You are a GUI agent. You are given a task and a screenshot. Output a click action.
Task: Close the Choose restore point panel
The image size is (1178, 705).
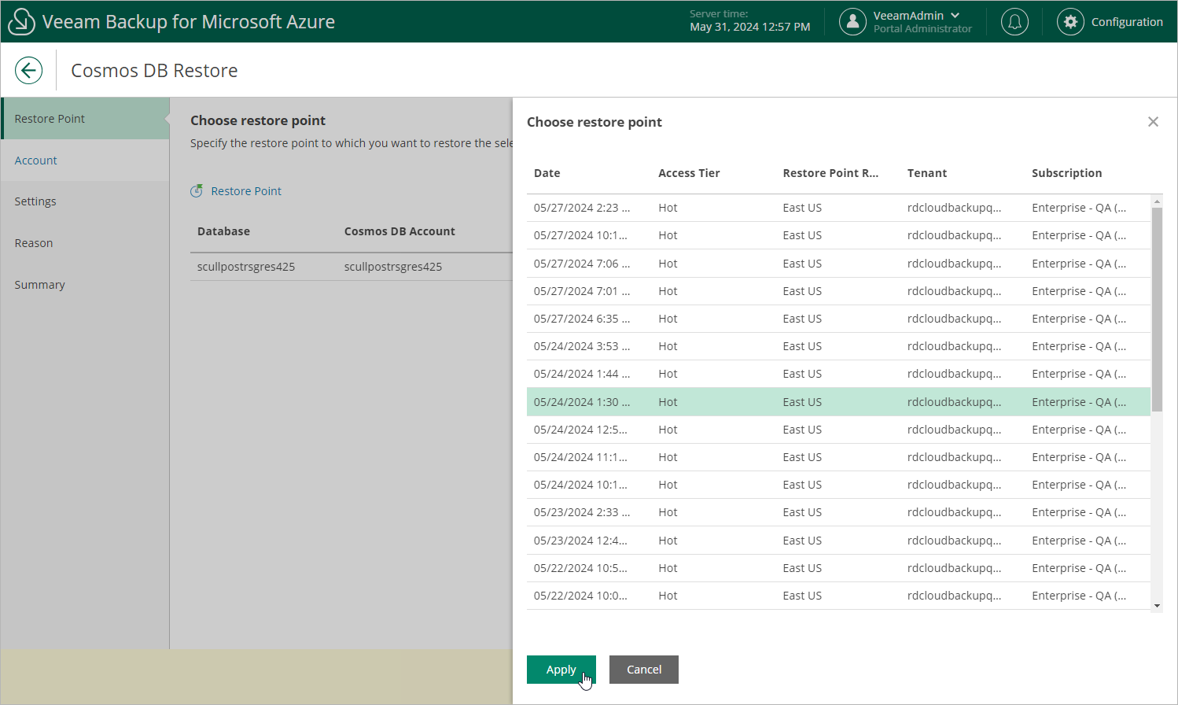(x=1153, y=122)
